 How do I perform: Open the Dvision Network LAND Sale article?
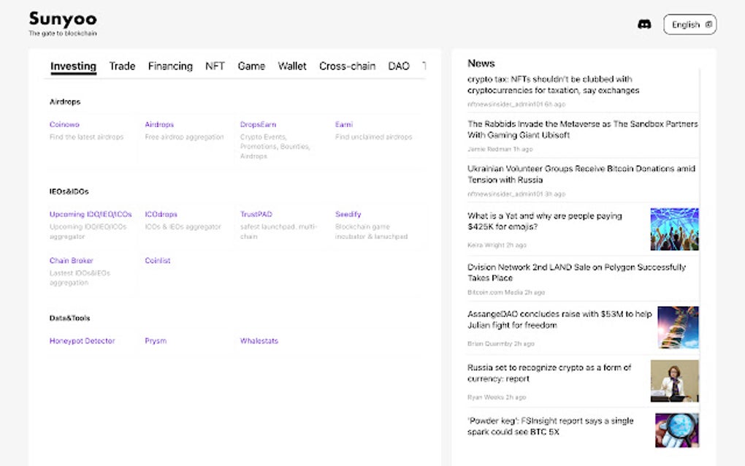[576, 272]
